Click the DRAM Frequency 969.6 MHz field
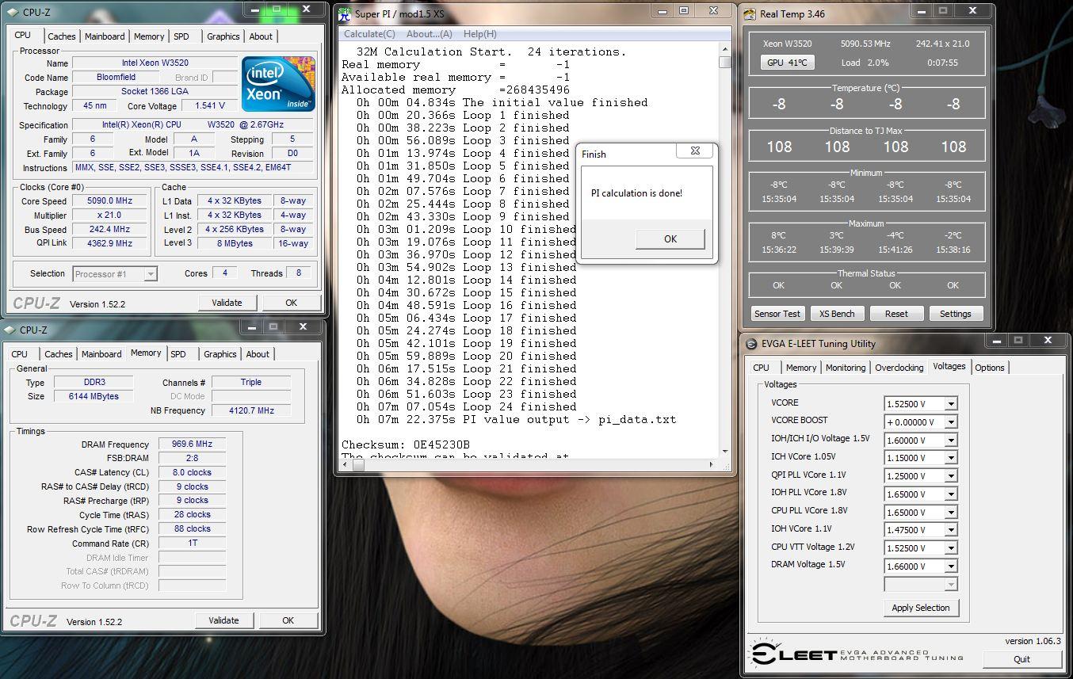This screenshot has width=1073, height=679. [x=193, y=444]
